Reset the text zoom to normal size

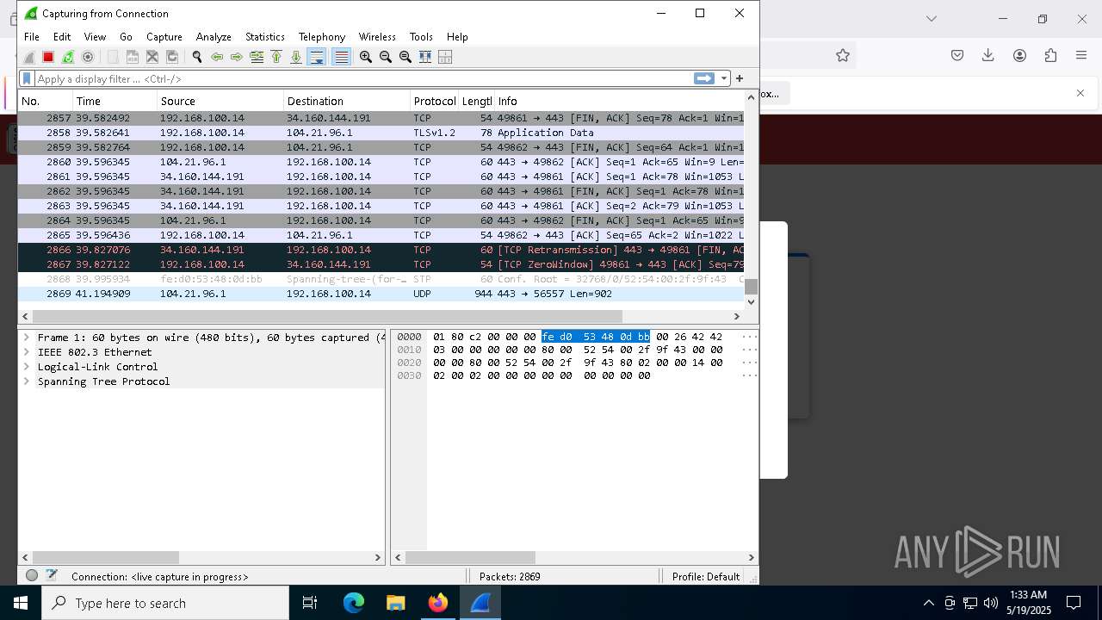[x=406, y=57]
